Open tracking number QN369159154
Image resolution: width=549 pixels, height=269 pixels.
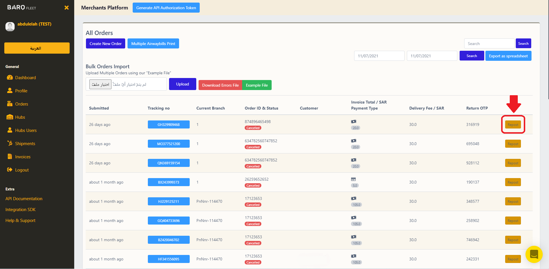168,163
